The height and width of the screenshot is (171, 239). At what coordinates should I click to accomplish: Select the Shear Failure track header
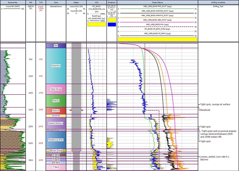pos(158,3)
